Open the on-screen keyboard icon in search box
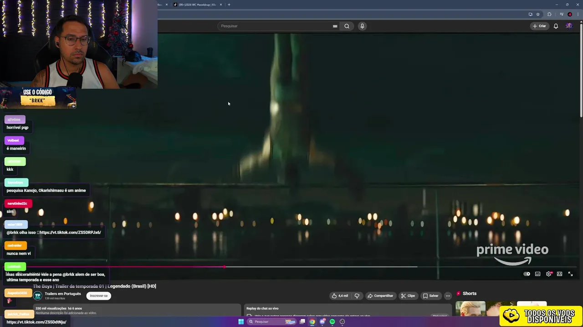The width and height of the screenshot is (583, 327). click(335, 26)
